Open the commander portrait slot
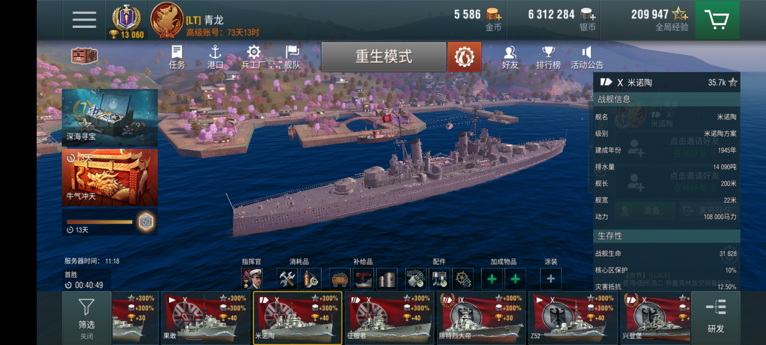Viewport: 766px width, 345px height. click(252, 279)
